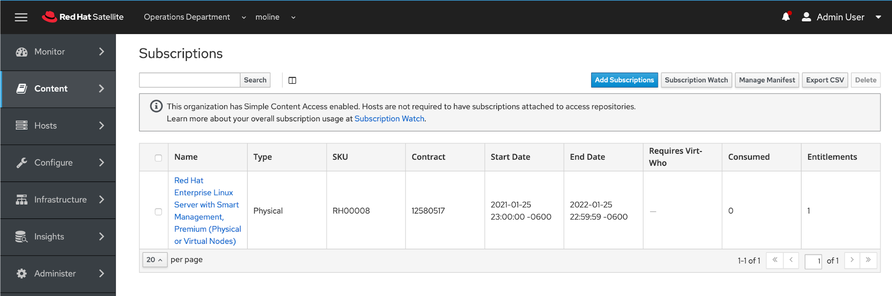This screenshot has width=892, height=296.
Task: Expand the Hosts sidebar menu
Action: (x=58, y=126)
